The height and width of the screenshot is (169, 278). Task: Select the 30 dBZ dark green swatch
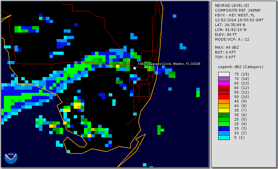[x=224, y=115]
